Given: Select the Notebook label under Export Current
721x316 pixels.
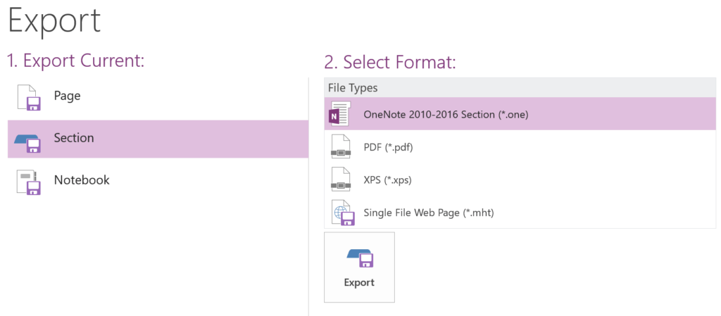Looking at the screenshot, I should (x=82, y=179).
